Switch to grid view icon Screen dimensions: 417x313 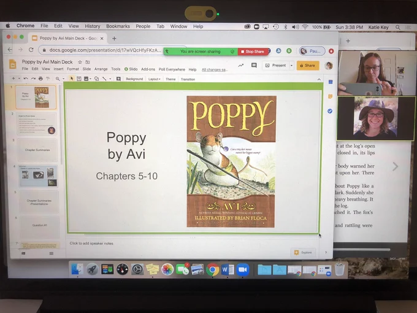[x=52, y=253]
